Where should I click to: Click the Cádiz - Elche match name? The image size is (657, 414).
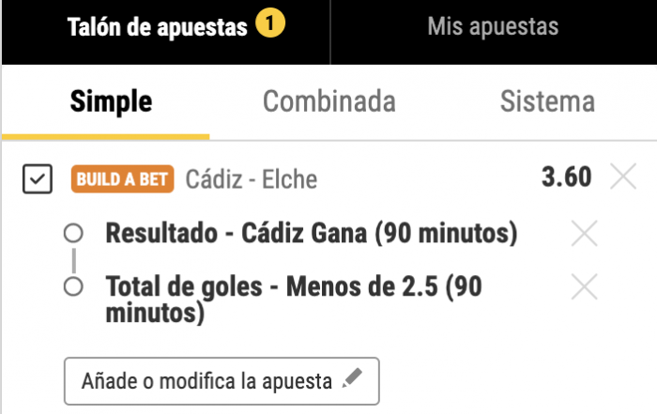coord(252,178)
